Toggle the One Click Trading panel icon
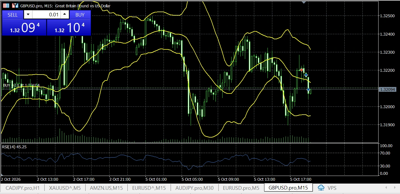 pos(6,6)
